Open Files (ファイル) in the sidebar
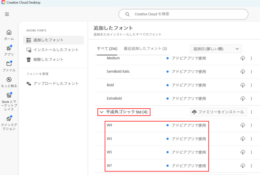Screen dimensions: 260x175 [x=9, y=66]
